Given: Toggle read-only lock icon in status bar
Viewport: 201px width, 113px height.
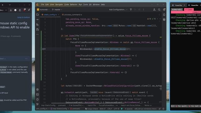Looking at the screenshot, I should (160, 109).
